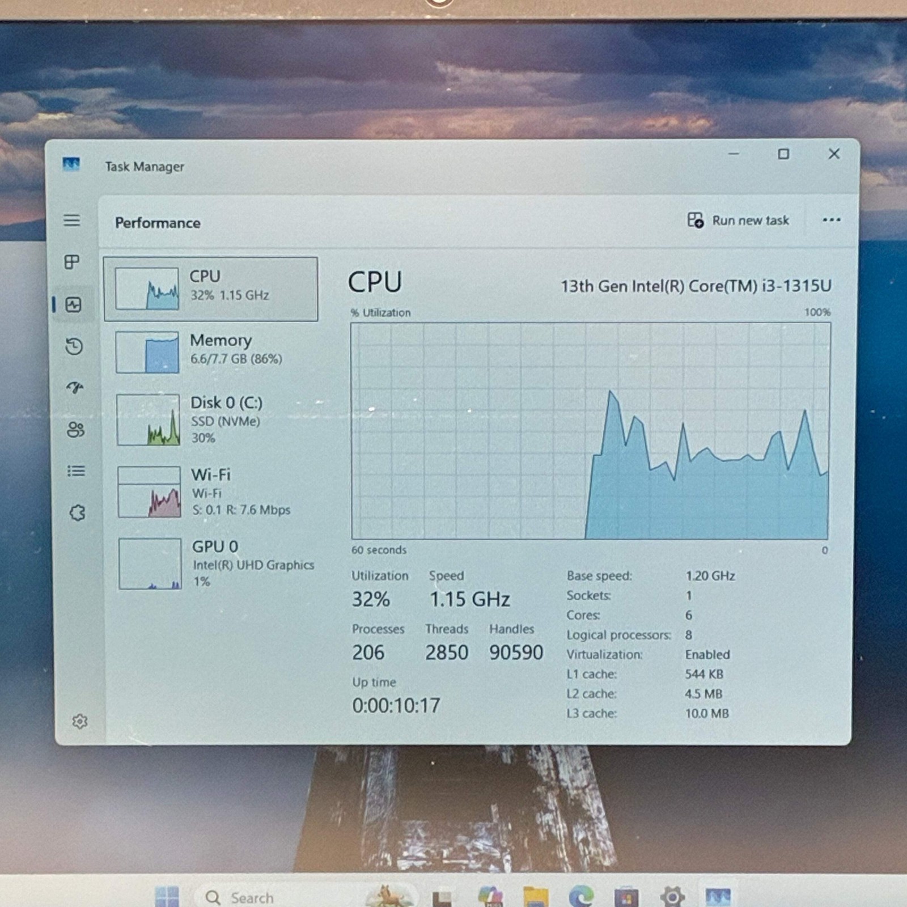The width and height of the screenshot is (907, 907).
Task: Click the 60 seconds graph label
Action: [x=379, y=550]
